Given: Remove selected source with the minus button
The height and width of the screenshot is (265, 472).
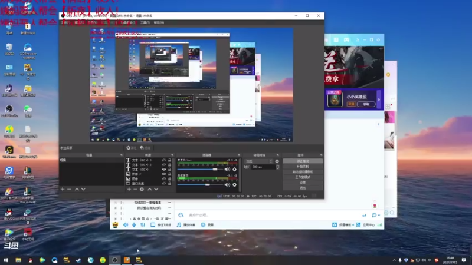Looking at the screenshot, I should click(x=135, y=189).
